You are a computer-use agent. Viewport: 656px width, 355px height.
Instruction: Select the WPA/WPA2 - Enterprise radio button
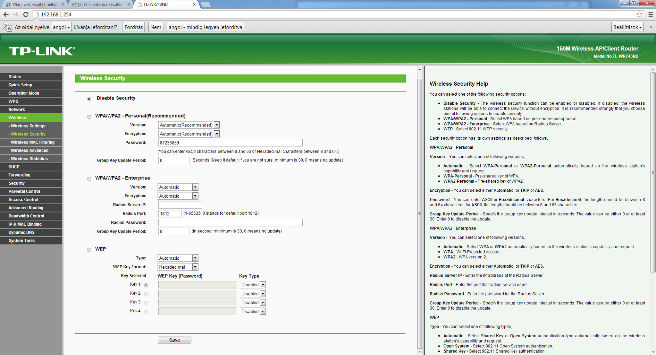[x=89, y=179]
